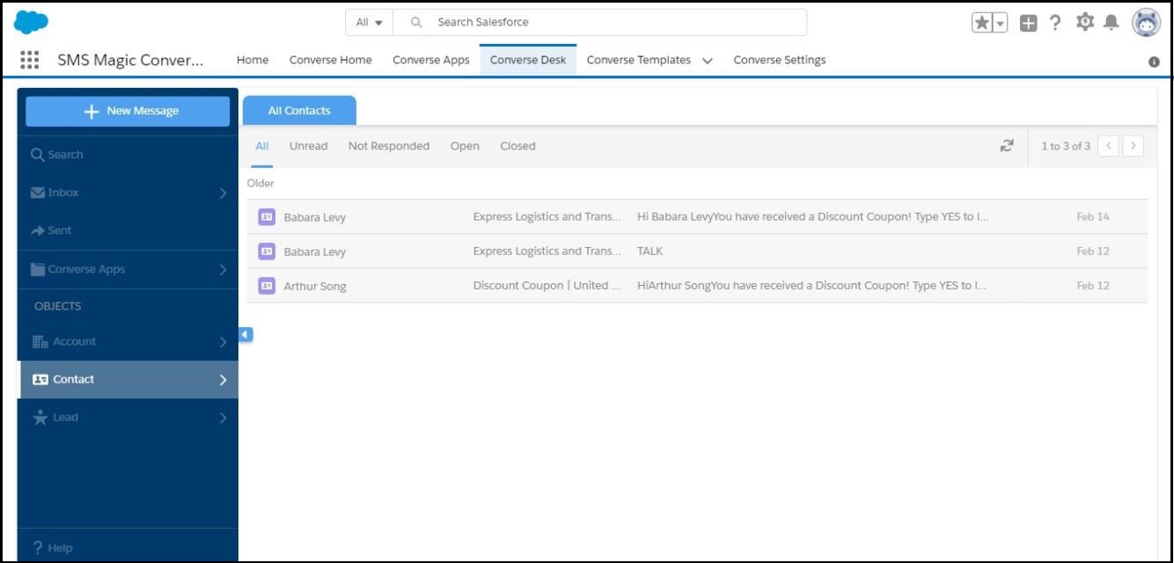
Task: Click contact icon beside Arthur Song
Action: [x=266, y=285]
